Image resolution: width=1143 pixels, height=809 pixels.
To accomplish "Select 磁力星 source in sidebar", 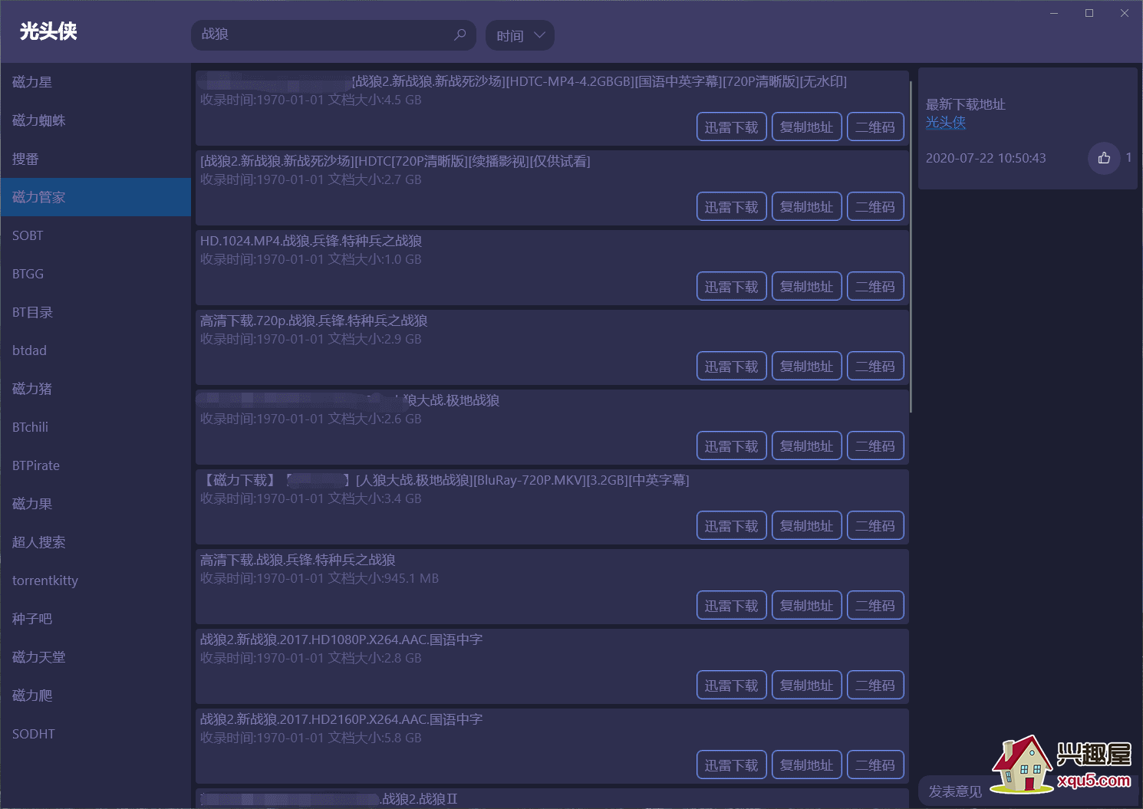I will (x=96, y=82).
